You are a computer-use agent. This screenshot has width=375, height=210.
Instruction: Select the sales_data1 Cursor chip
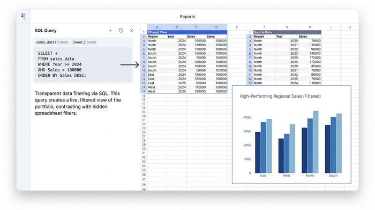52,42
